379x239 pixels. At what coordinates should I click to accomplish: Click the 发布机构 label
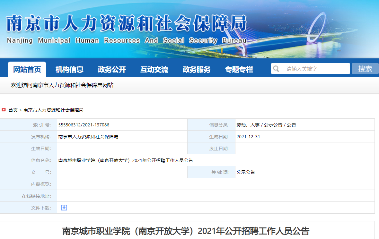coord(41,137)
